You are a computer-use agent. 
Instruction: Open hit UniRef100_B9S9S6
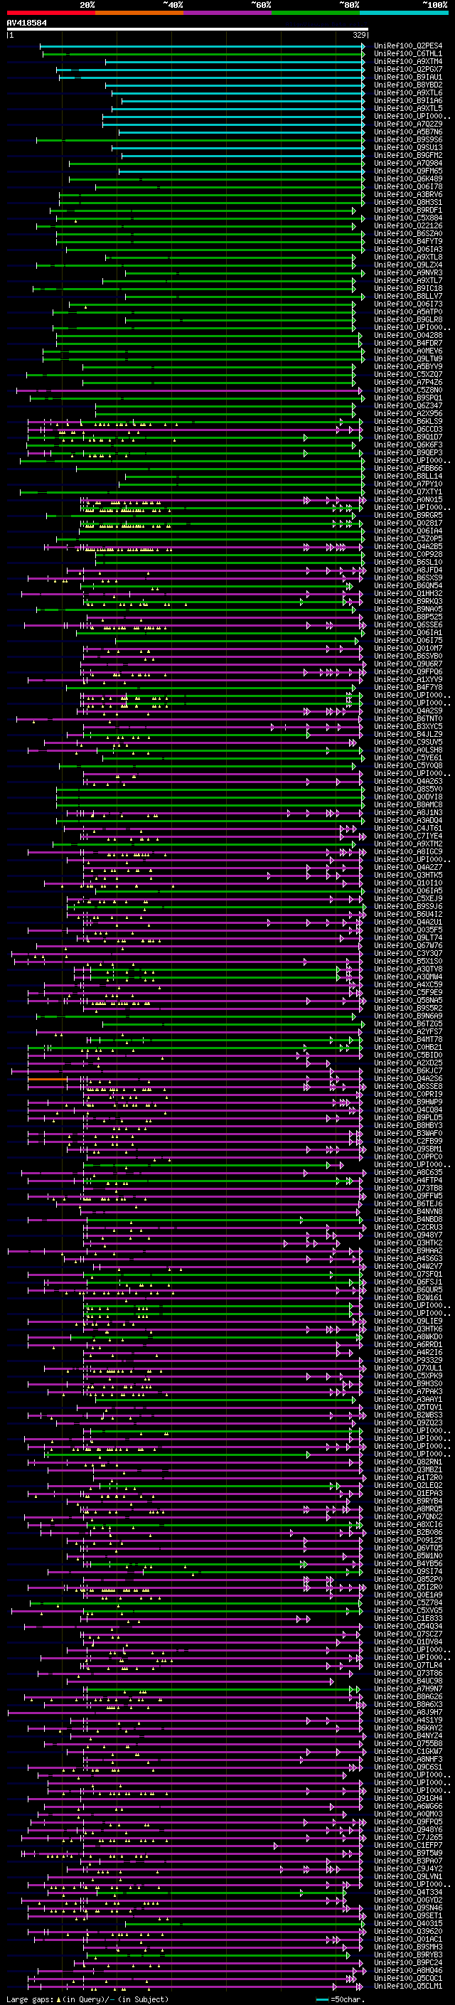click(x=408, y=140)
